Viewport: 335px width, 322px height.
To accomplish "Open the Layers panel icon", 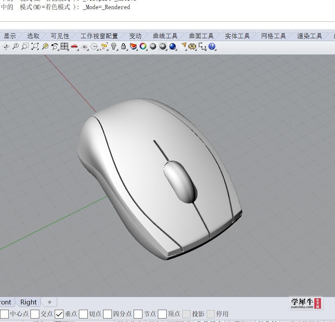I will 133,46.
